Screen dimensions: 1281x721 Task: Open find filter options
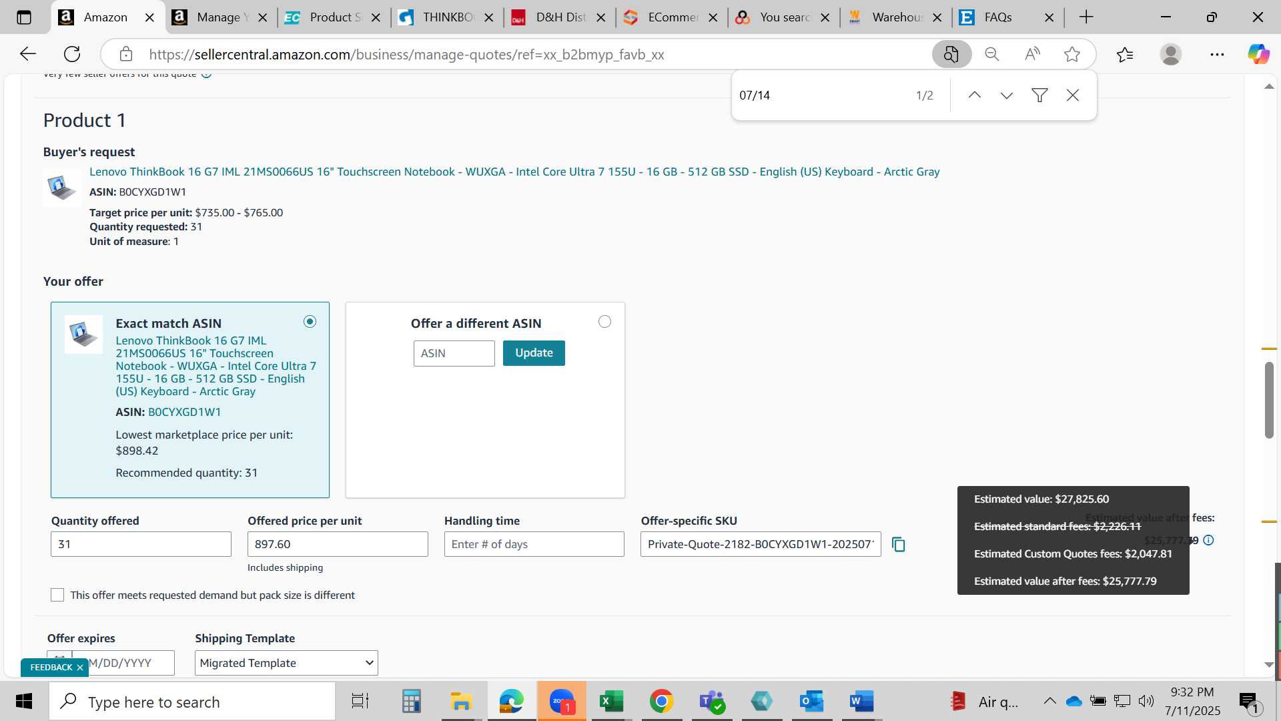(1039, 95)
